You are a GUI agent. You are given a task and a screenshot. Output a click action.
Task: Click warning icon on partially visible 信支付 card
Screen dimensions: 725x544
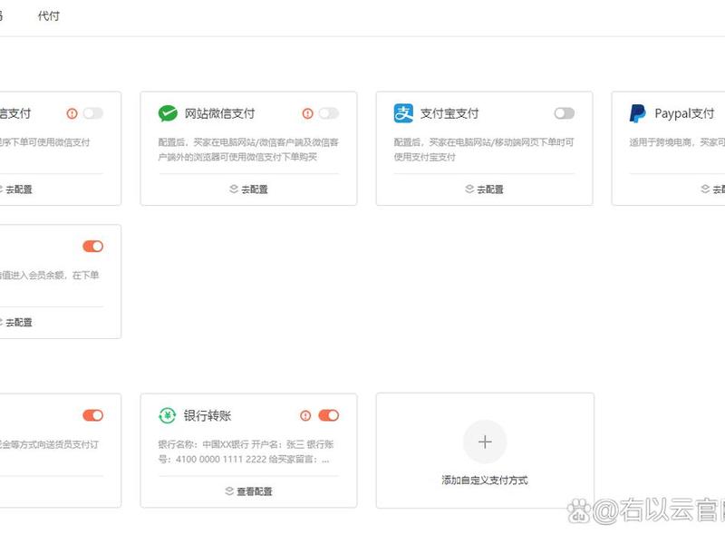[x=72, y=113]
